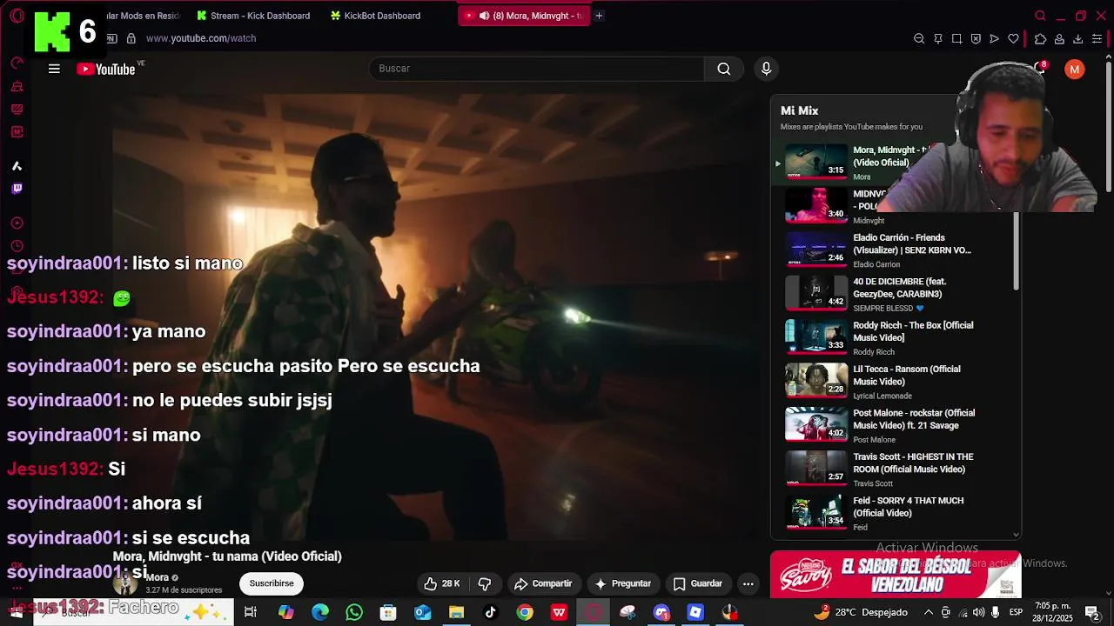Viewport: 1114px width, 626px height.
Task: Open YouTube notifications bell with badge
Action: pyautogui.click(x=1040, y=69)
